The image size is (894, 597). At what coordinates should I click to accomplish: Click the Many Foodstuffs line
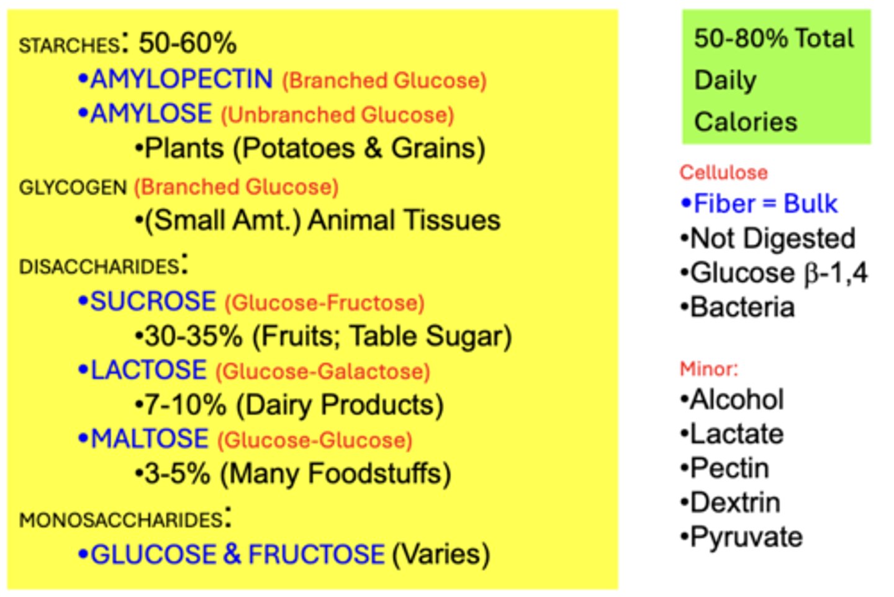click(x=293, y=474)
